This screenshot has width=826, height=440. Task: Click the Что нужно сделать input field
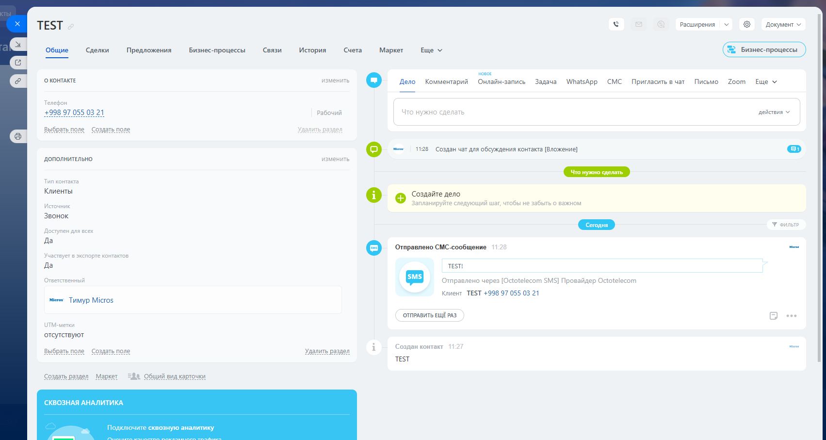pos(572,112)
